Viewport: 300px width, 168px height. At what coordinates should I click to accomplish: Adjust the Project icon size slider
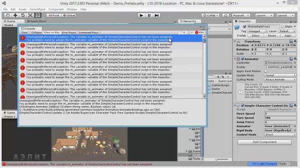[x=216, y=159]
